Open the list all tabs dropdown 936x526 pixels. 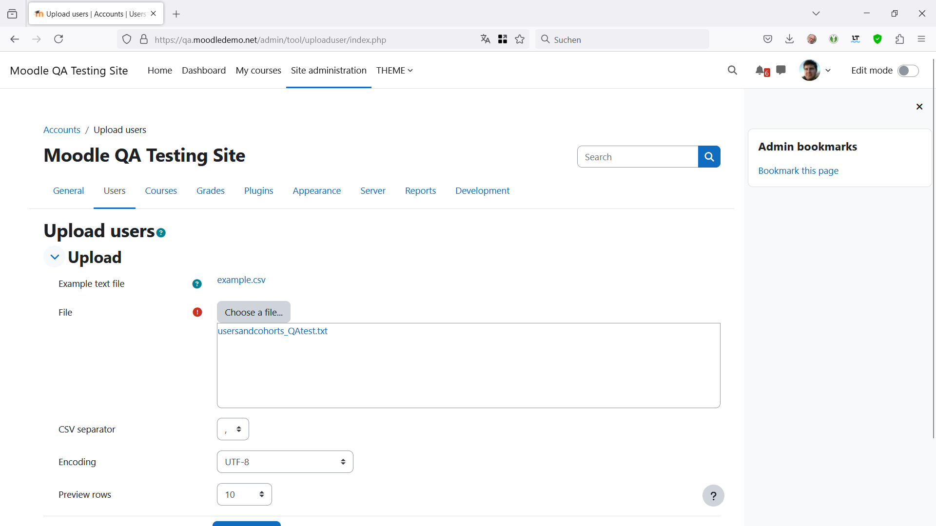816,14
